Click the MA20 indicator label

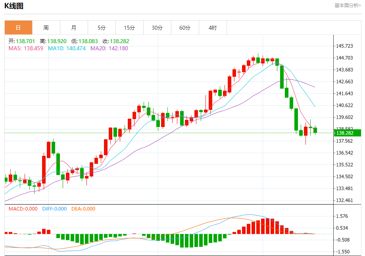[x=109, y=48]
